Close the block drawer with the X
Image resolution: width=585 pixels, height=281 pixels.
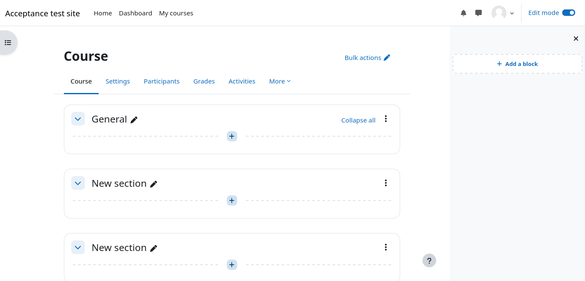[576, 39]
